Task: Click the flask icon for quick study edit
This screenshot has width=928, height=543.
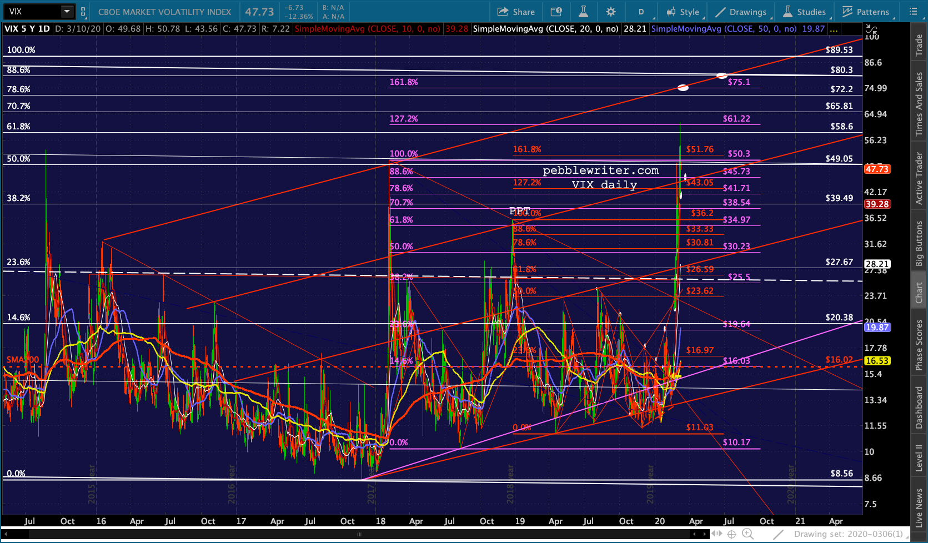Action: pyautogui.click(x=583, y=12)
